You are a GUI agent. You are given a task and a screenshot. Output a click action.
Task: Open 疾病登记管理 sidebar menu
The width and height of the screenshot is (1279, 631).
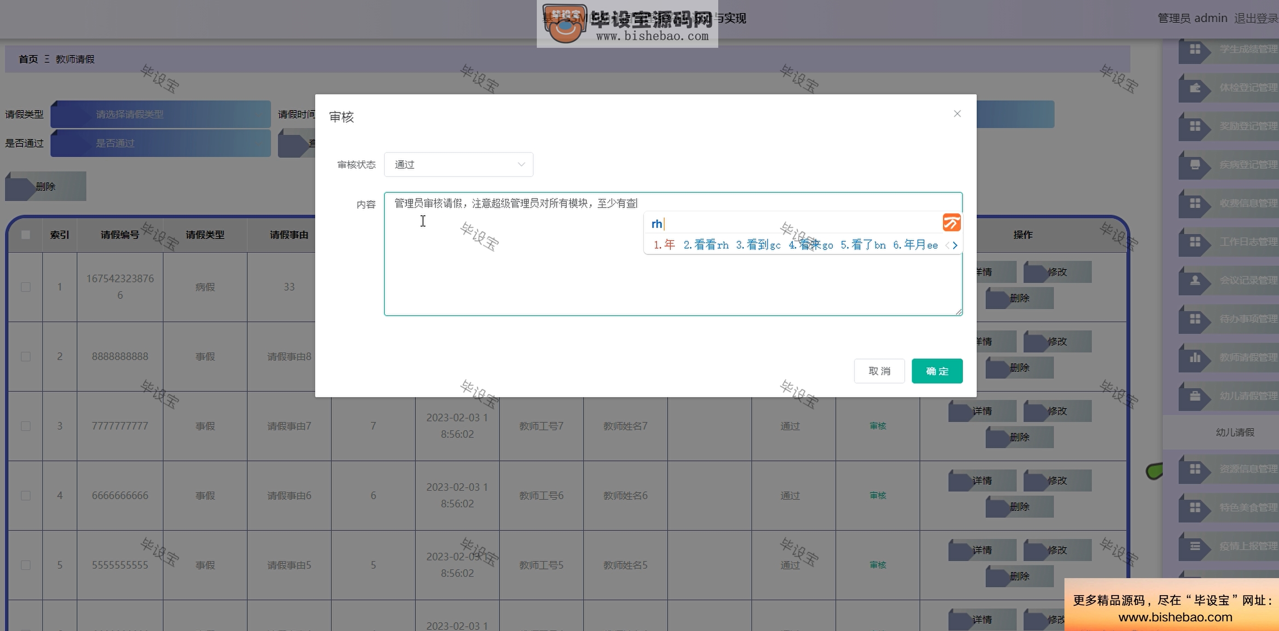[x=1229, y=165]
